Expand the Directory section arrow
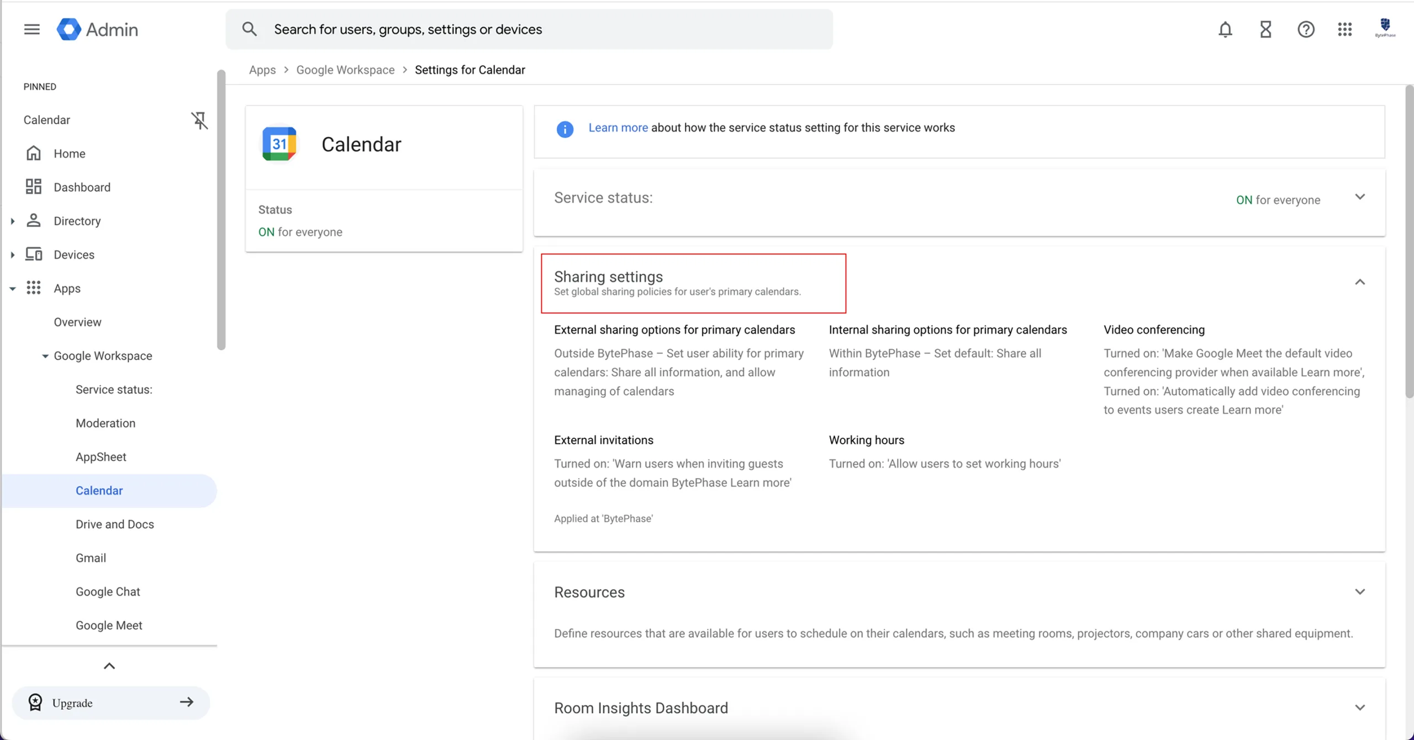The width and height of the screenshot is (1414, 740). coord(13,221)
